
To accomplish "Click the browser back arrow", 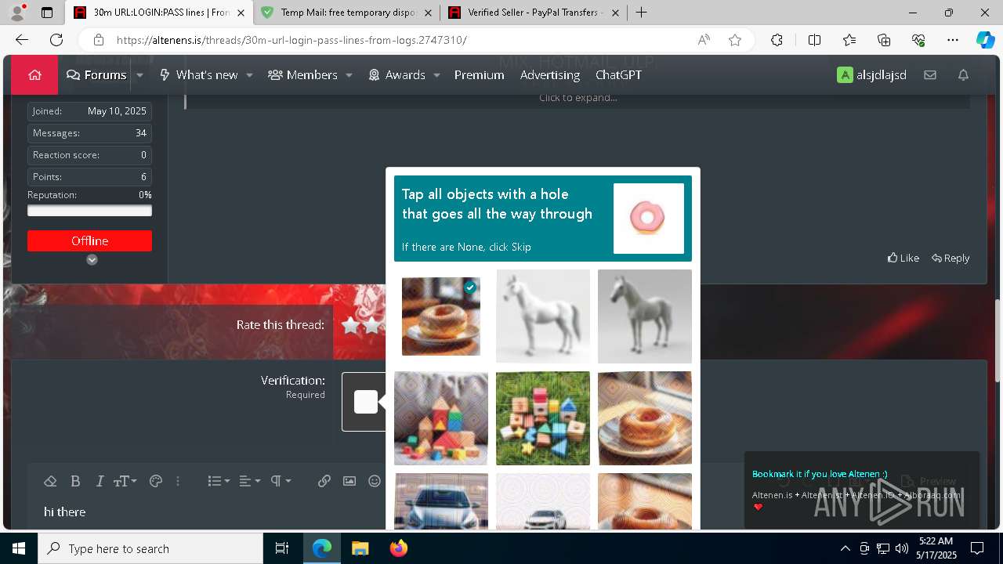I will (22, 40).
